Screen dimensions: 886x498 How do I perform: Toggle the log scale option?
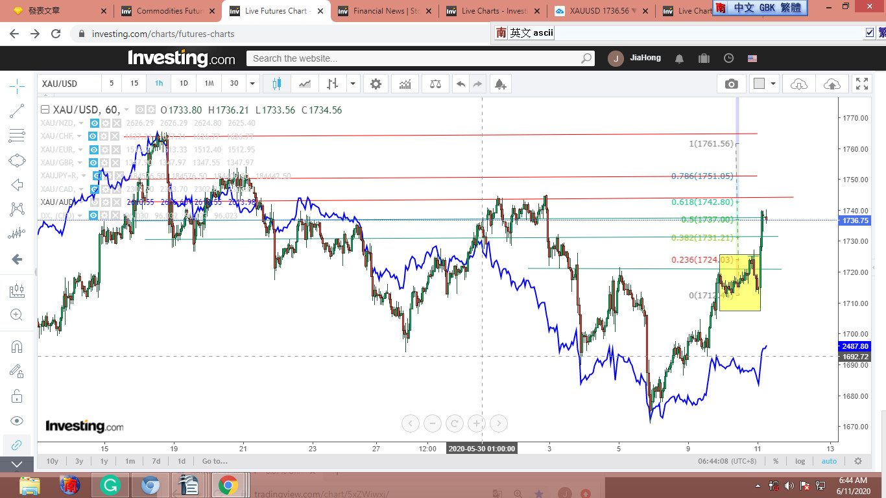click(800, 461)
